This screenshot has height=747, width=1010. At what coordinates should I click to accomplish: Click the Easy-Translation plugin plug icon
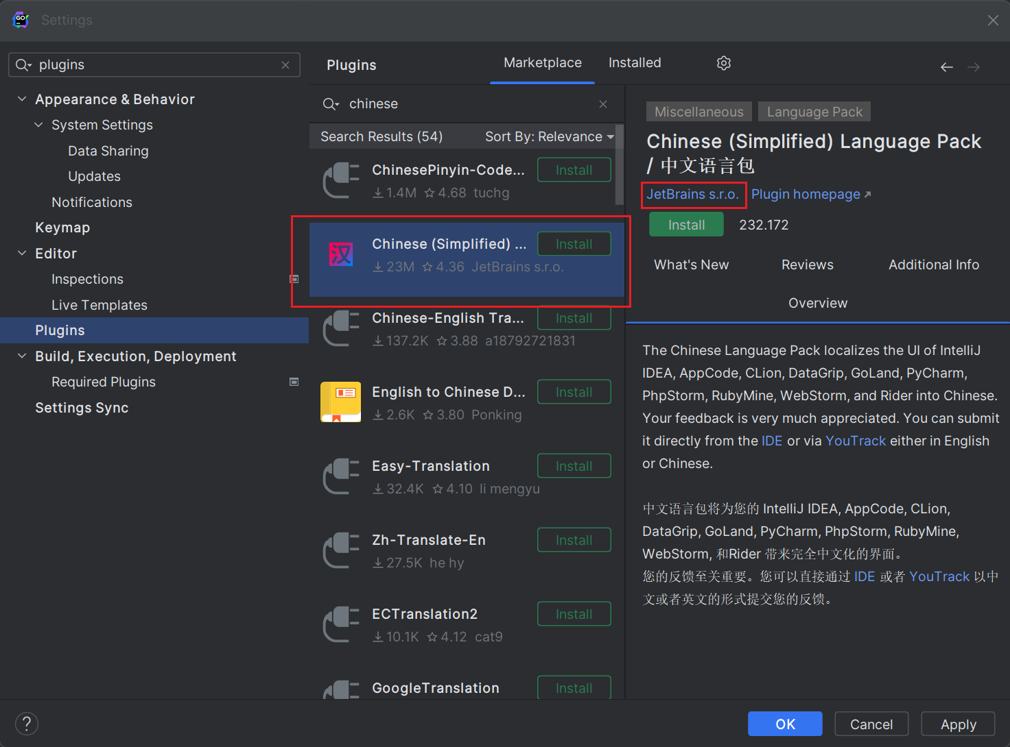[341, 476]
